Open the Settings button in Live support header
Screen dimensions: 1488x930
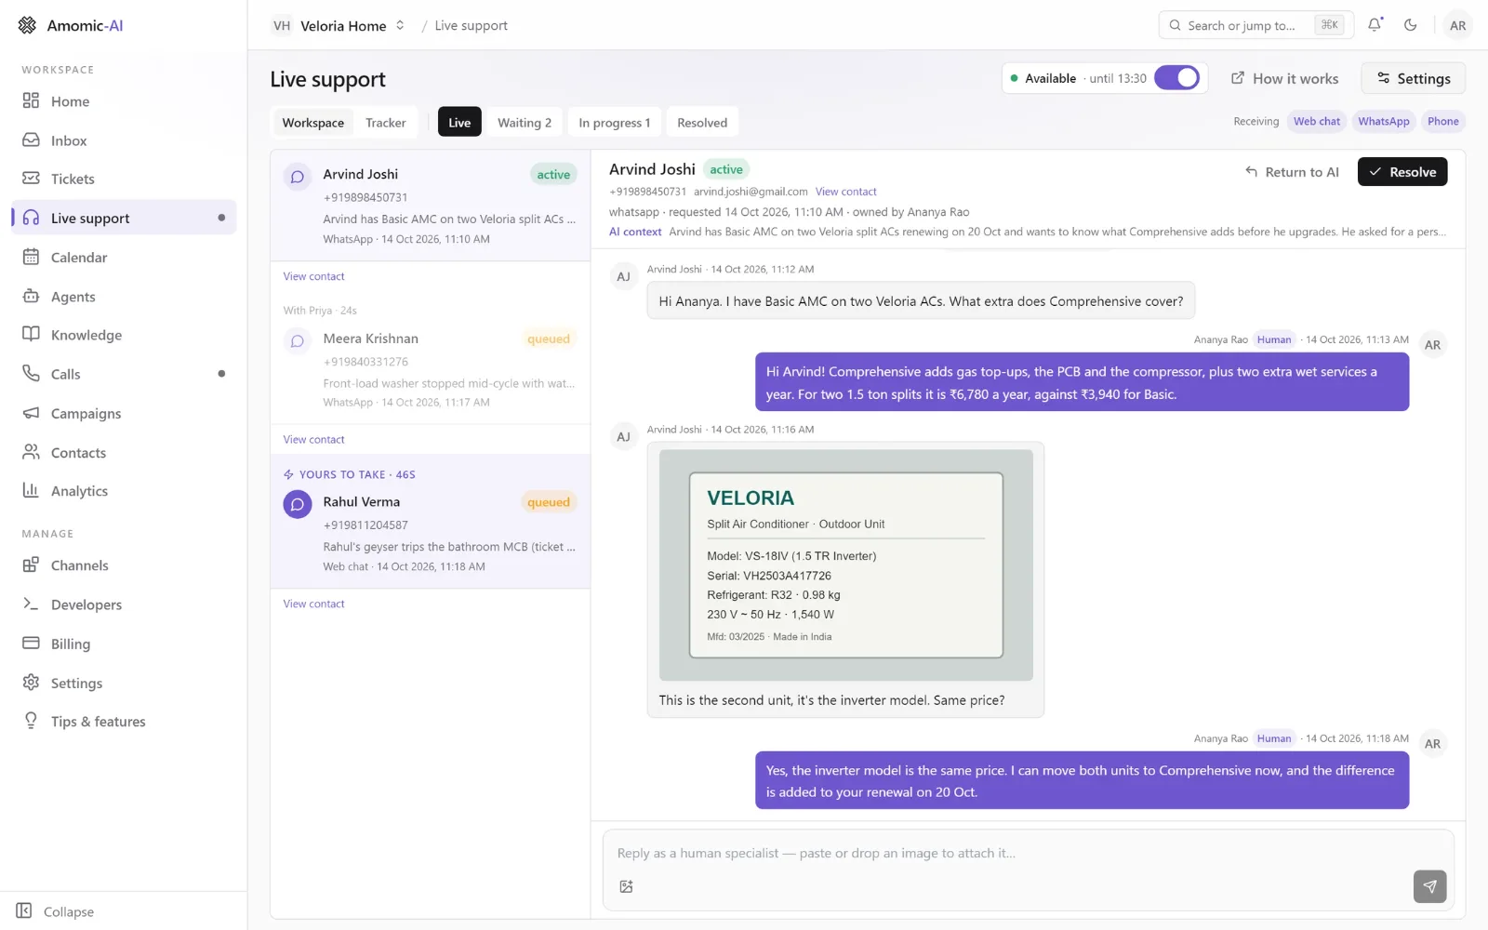coord(1413,79)
